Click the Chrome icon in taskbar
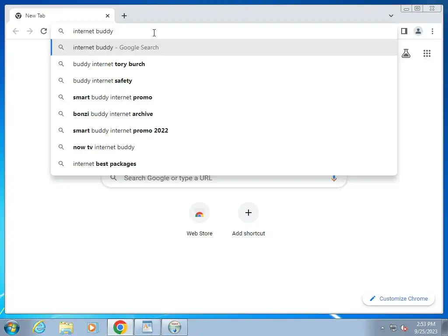The image size is (448, 336). coord(120,327)
